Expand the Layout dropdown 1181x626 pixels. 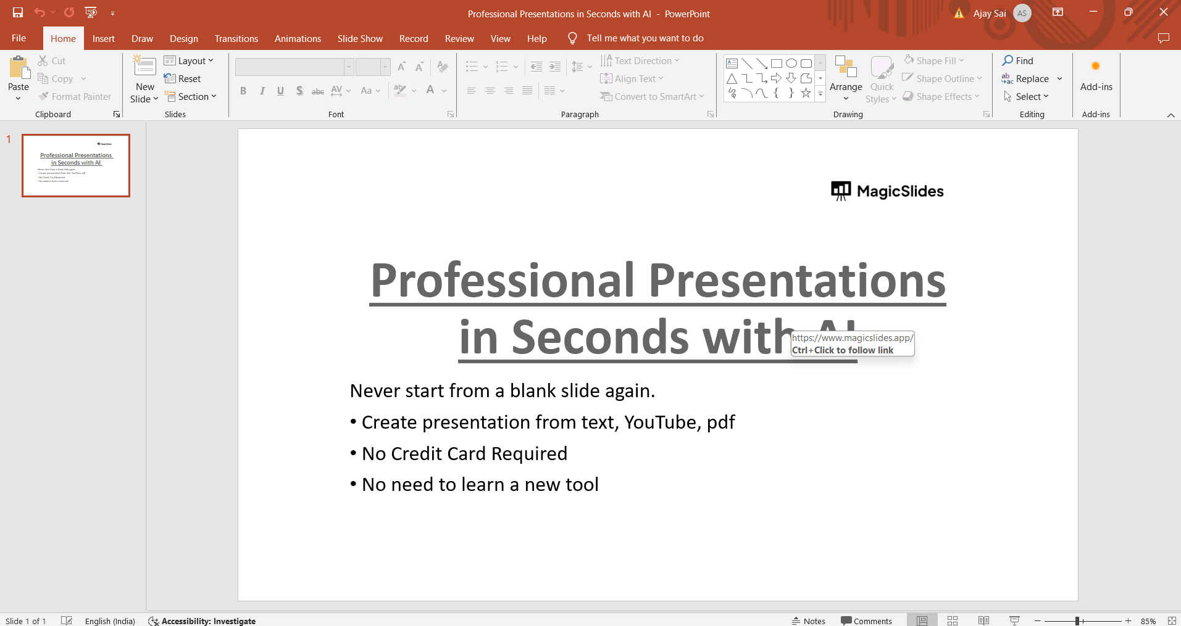[189, 60]
